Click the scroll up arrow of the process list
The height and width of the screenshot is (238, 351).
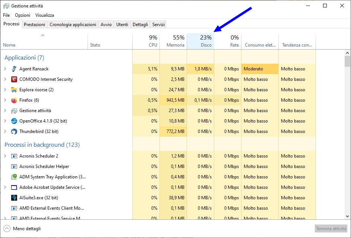(347, 53)
